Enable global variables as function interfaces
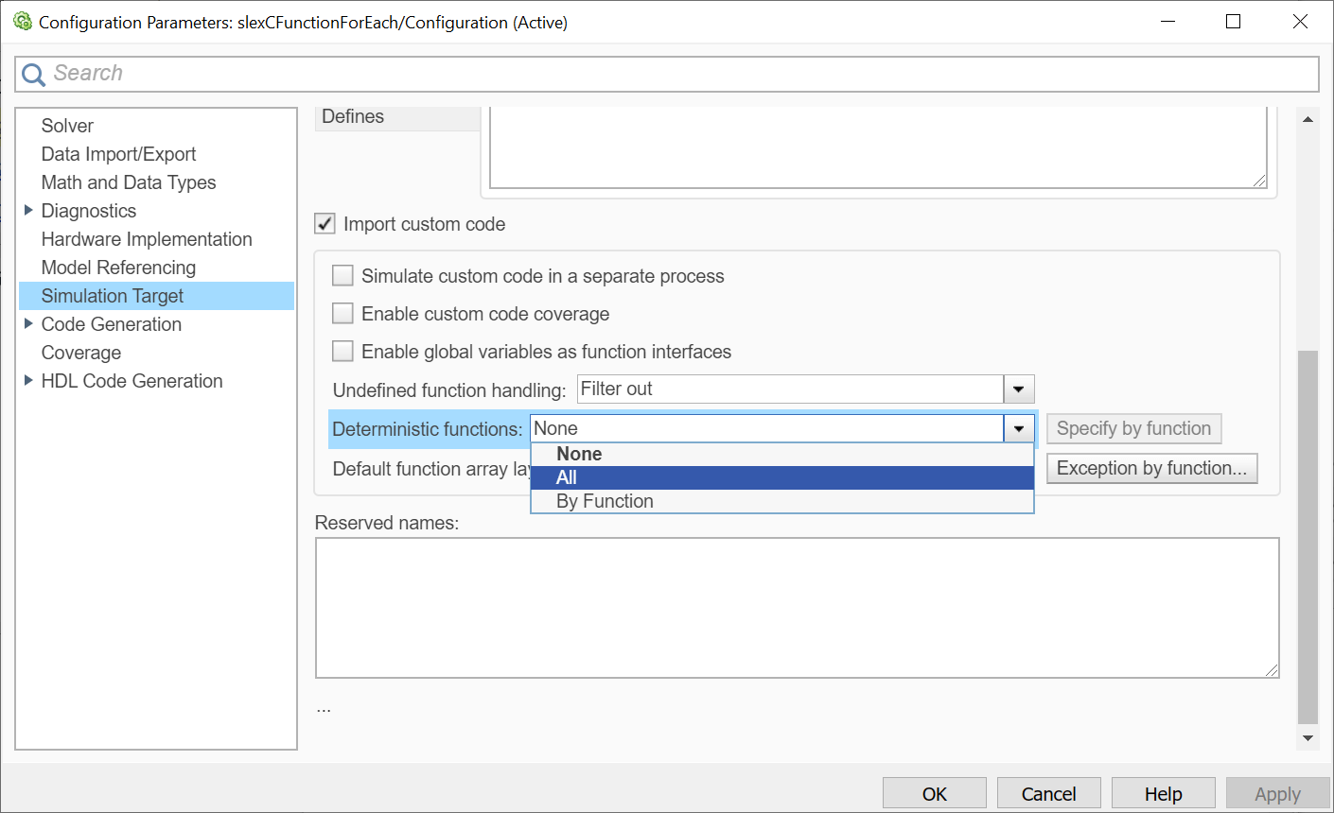Screen dimensions: 1334x813 [x=342, y=352]
